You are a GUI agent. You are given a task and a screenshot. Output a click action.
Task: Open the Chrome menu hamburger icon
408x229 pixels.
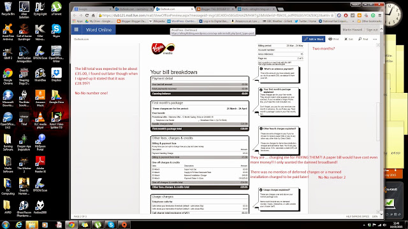[380, 15]
